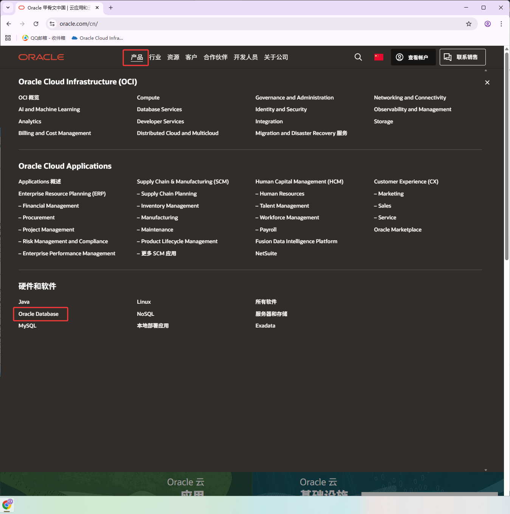Go to AI and Machine Learning
The width and height of the screenshot is (510, 514).
pos(49,109)
